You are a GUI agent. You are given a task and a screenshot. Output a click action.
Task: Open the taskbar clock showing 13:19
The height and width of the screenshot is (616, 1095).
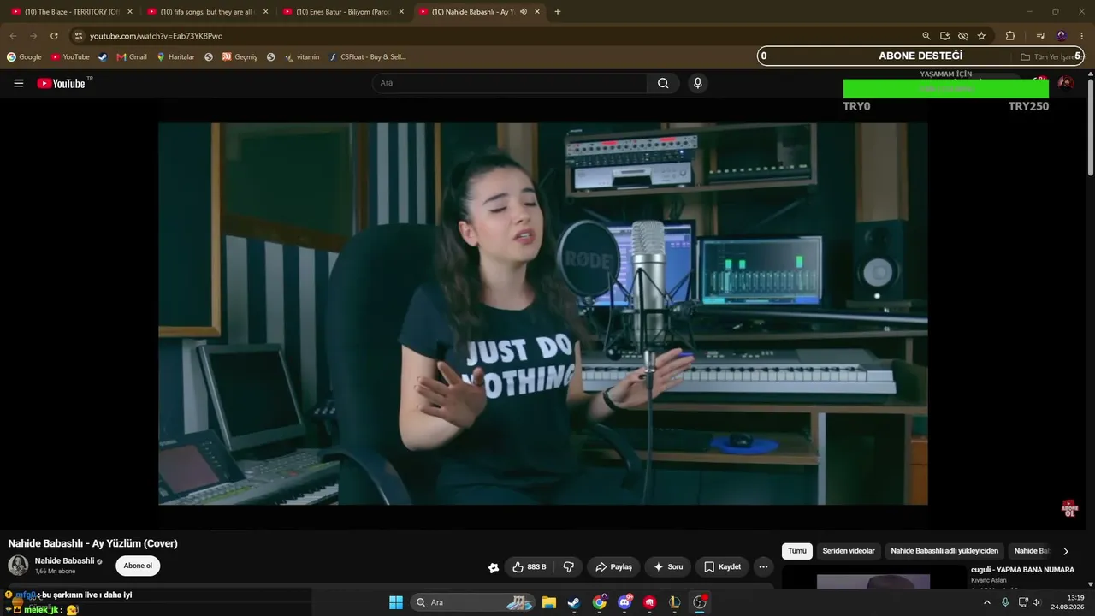point(1068,602)
